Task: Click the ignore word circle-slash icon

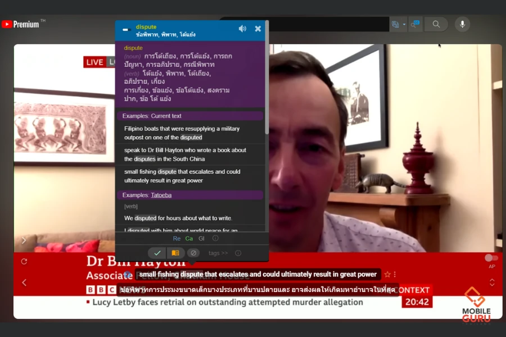Action: (193, 253)
